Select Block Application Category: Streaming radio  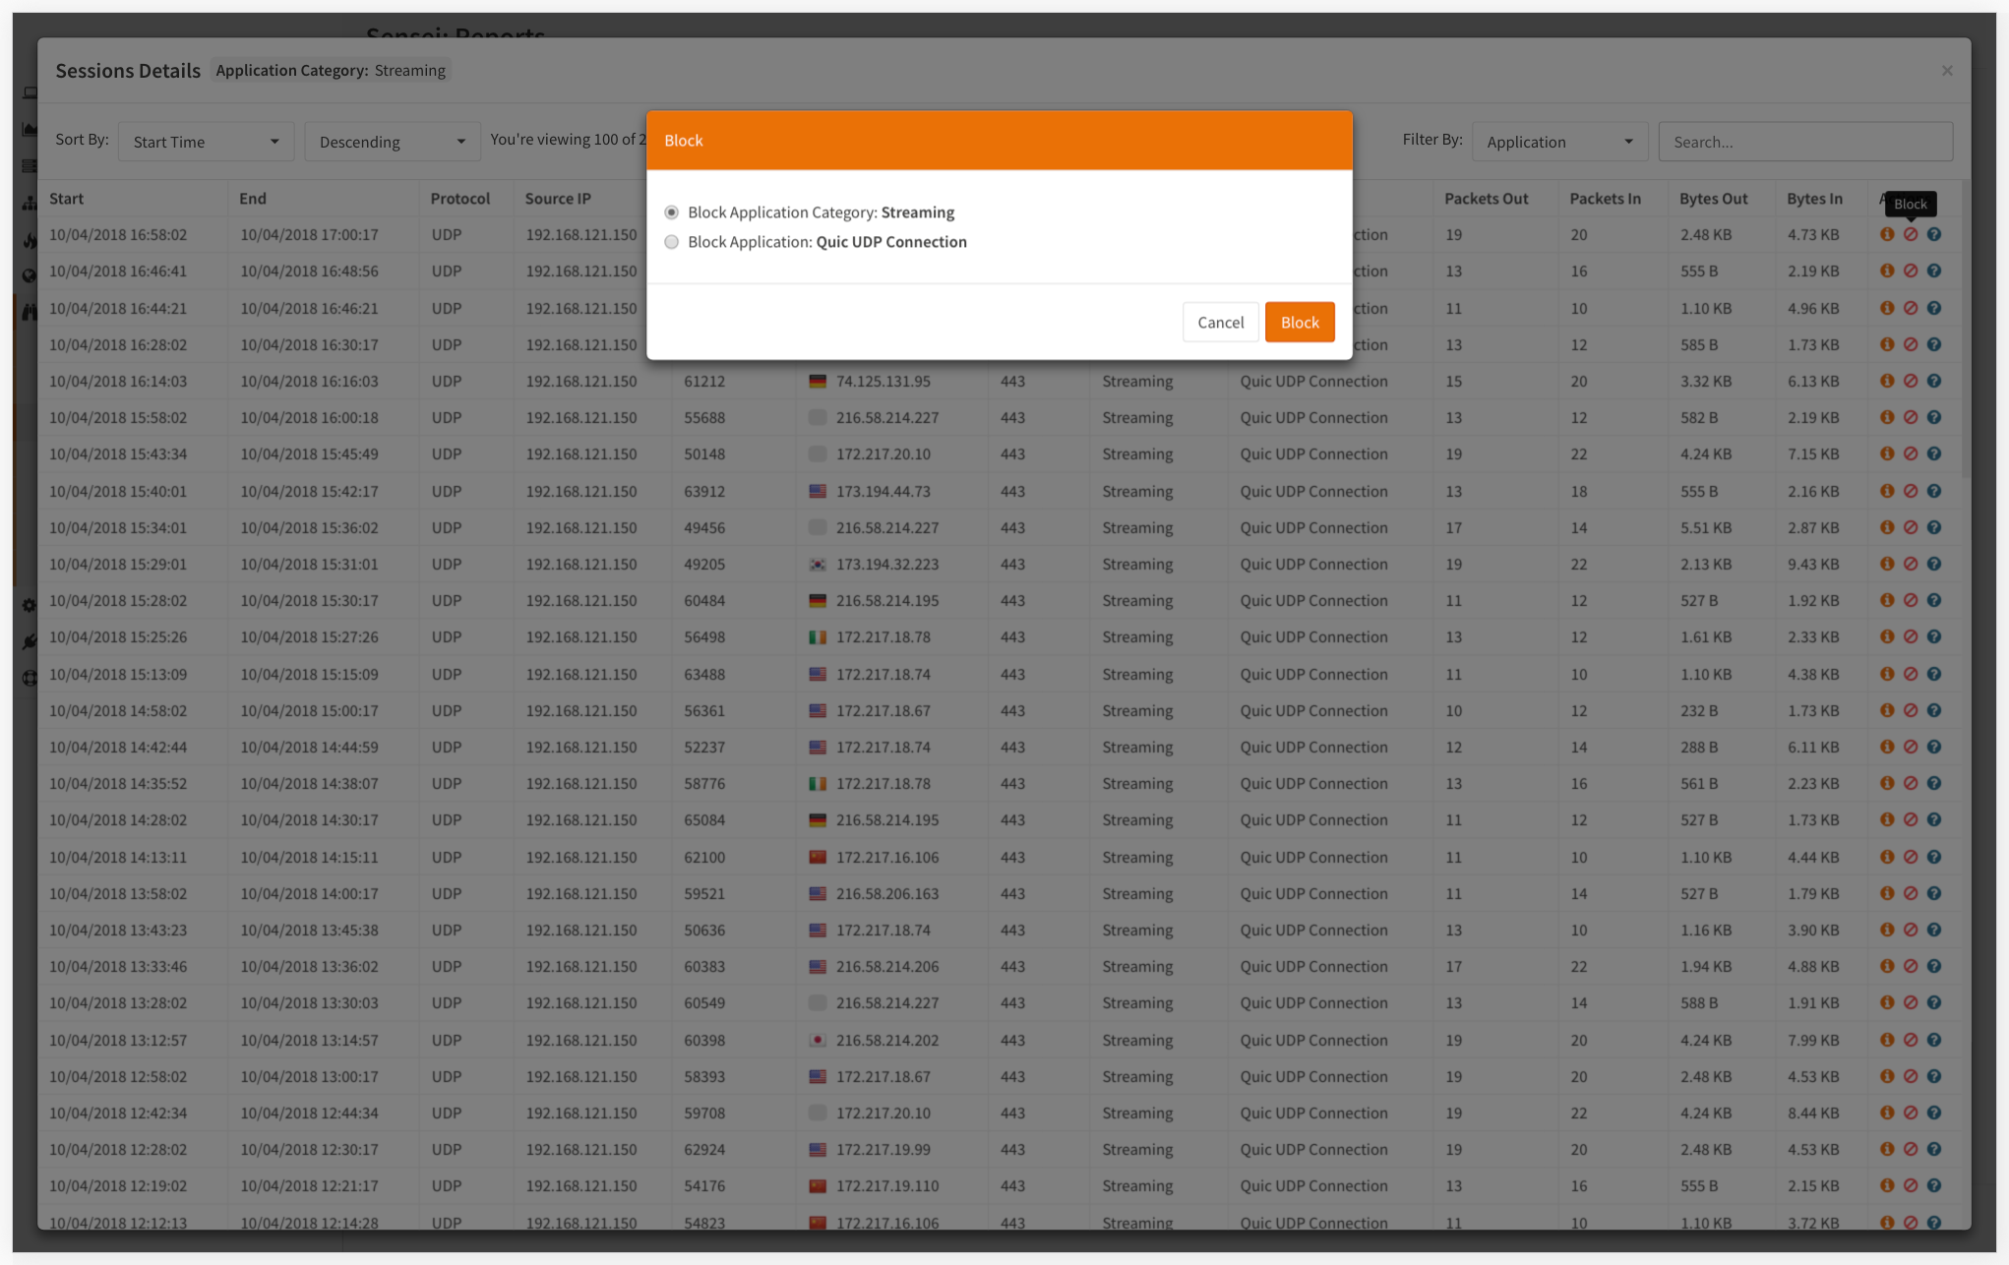(672, 212)
